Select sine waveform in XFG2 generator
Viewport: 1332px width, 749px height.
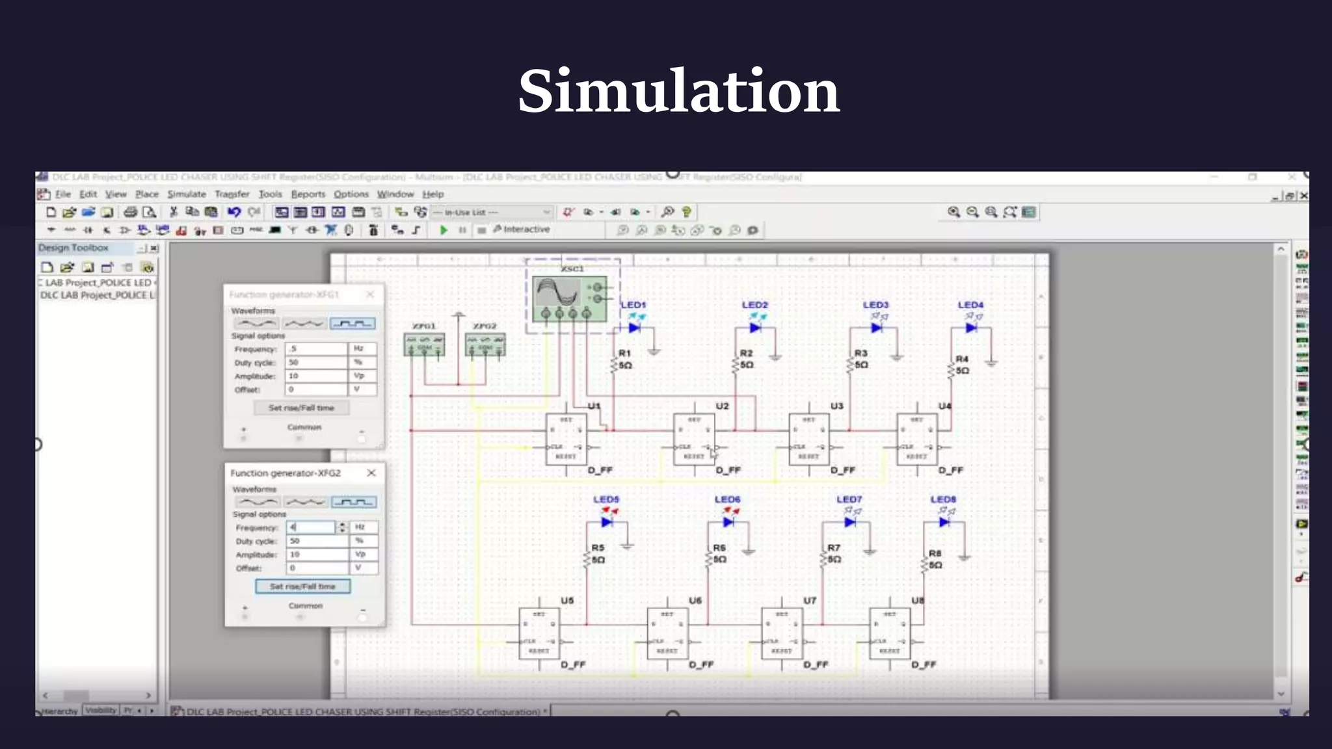point(258,502)
